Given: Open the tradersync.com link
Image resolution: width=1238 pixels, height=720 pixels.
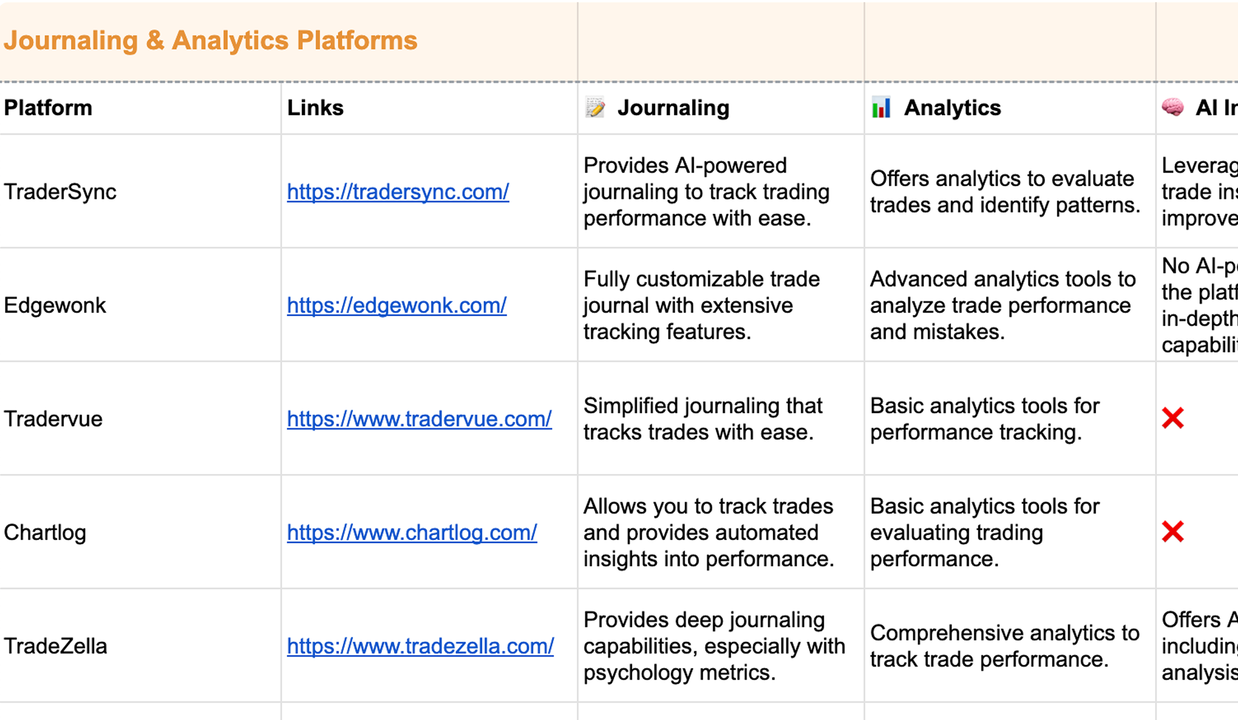Looking at the screenshot, I should pos(398,192).
